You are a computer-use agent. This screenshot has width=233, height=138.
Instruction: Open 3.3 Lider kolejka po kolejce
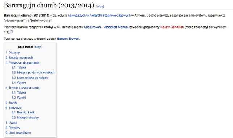[x=30, y=78]
